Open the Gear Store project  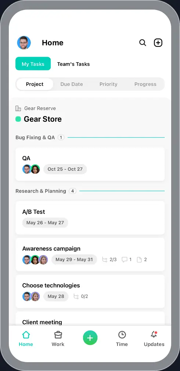tap(43, 119)
